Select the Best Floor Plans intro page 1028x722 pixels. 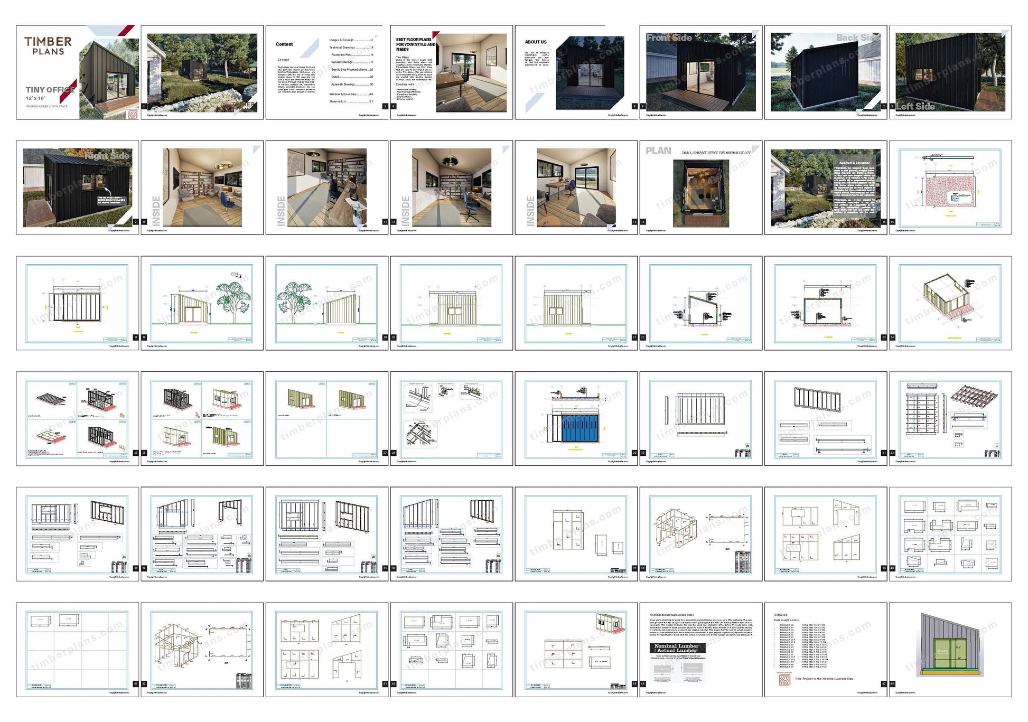tap(451, 72)
